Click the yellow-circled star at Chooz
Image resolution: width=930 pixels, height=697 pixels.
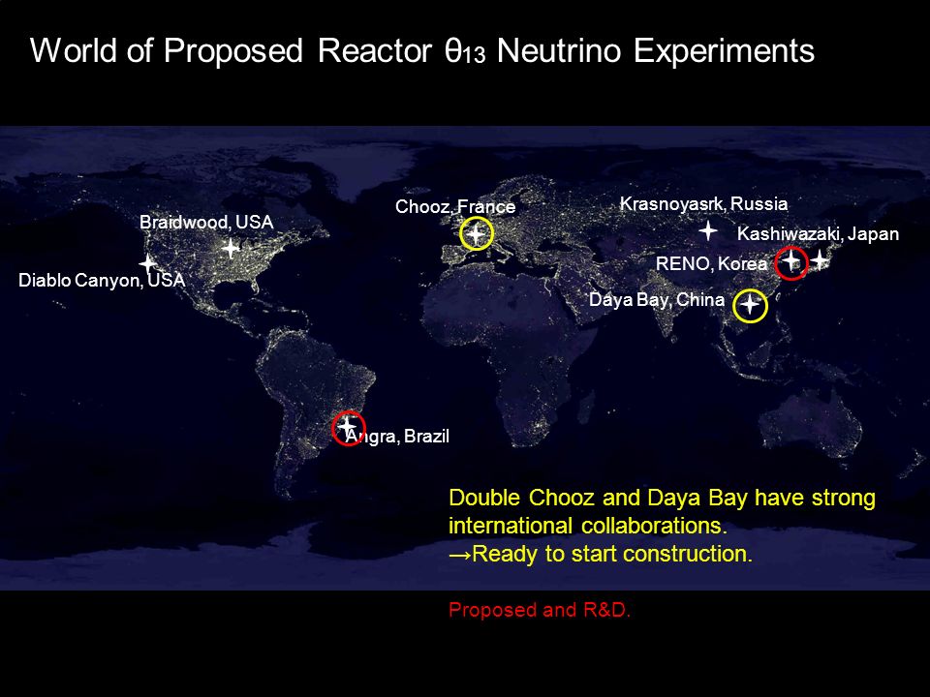point(477,233)
